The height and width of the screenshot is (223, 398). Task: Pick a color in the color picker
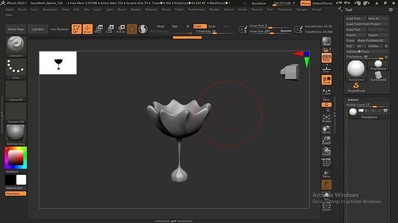(x=16, y=158)
